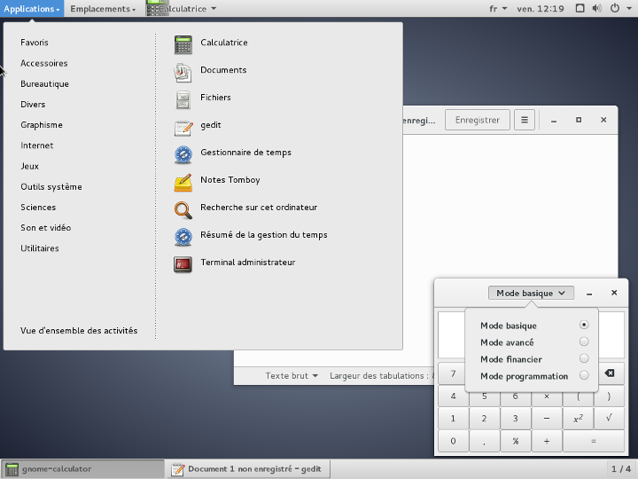Open Gestionnaire de temps icon
The image size is (638, 479).
[183, 153]
